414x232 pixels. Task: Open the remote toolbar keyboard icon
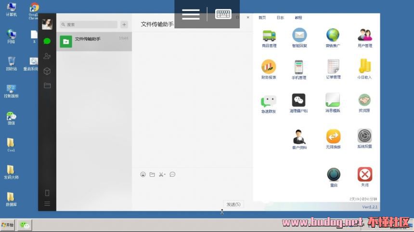[223, 14]
